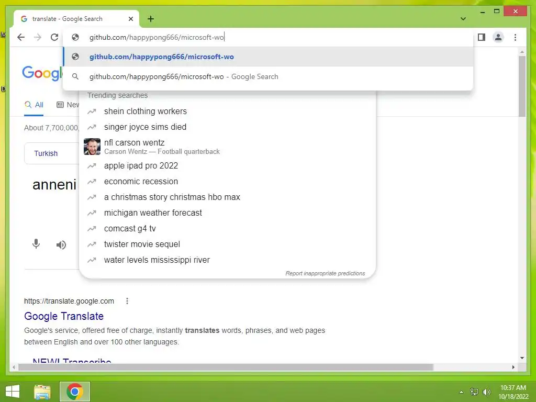Click the Carson Wentz thumbnail photo
Screen dimensions: 536x402
(x=92, y=147)
